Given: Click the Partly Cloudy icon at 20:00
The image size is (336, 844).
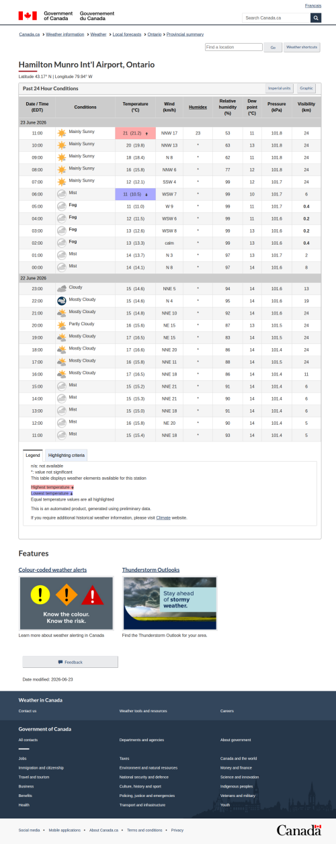Looking at the screenshot, I should [x=62, y=325].
